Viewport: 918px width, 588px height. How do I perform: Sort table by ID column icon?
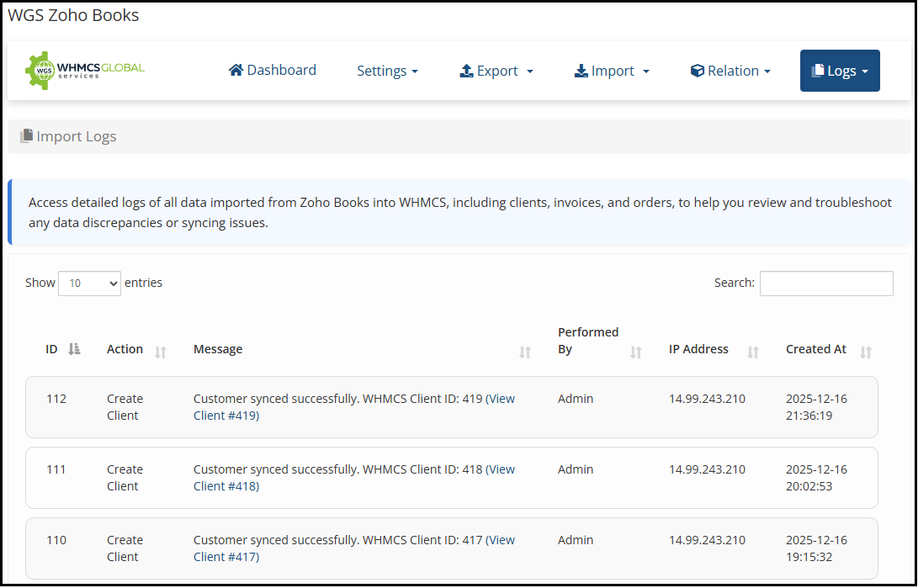click(x=74, y=350)
